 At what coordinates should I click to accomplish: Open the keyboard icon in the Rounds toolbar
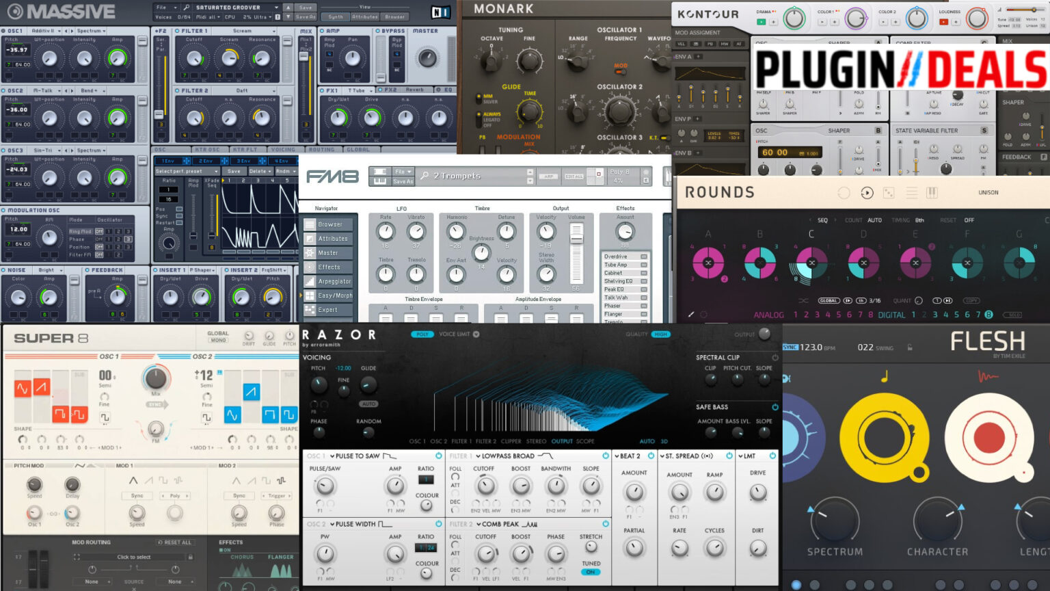(x=932, y=192)
